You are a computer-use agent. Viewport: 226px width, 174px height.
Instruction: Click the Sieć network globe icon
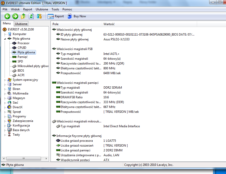[x=9, y=103]
